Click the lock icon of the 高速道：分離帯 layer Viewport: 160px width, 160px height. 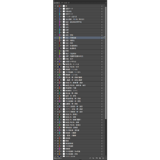point(58,133)
